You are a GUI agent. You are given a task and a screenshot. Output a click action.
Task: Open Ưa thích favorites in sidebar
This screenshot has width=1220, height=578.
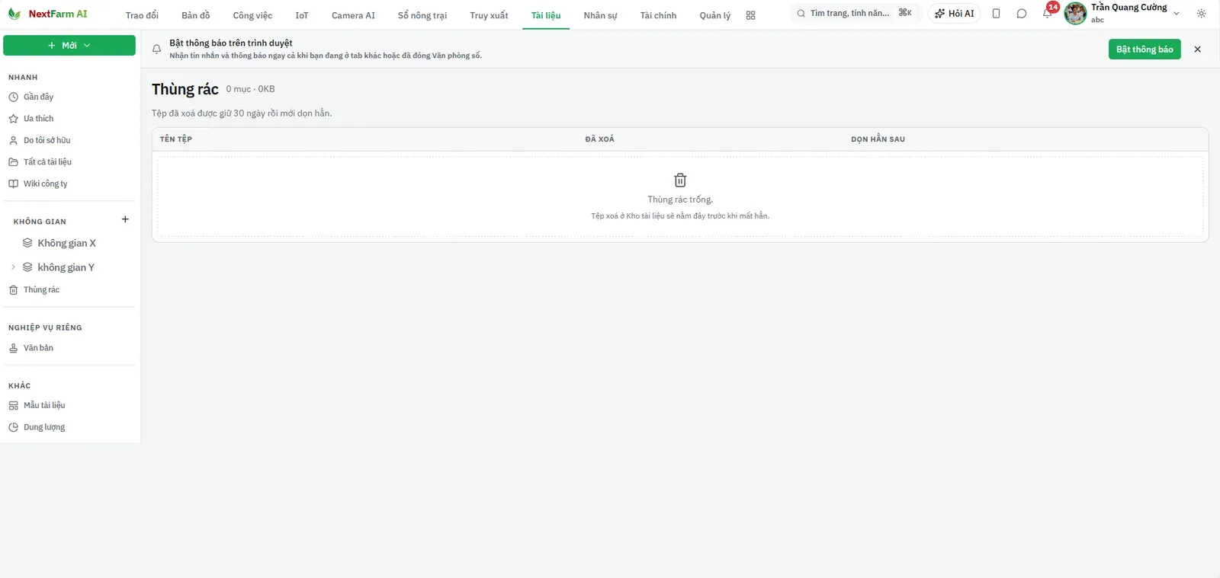69,119
